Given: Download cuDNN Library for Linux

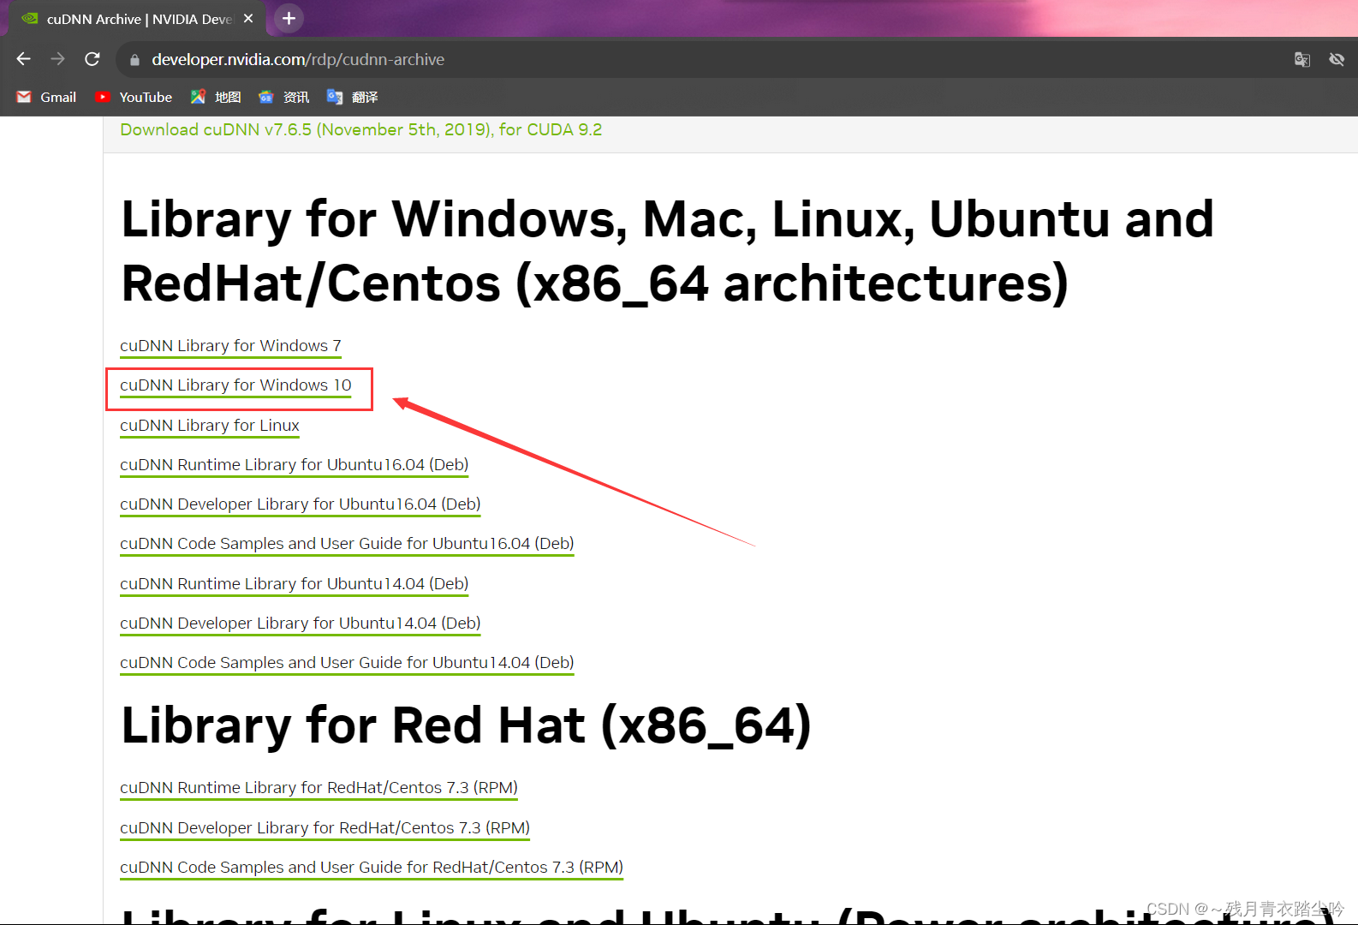Looking at the screenshot, I should click(x=210, y=426).
